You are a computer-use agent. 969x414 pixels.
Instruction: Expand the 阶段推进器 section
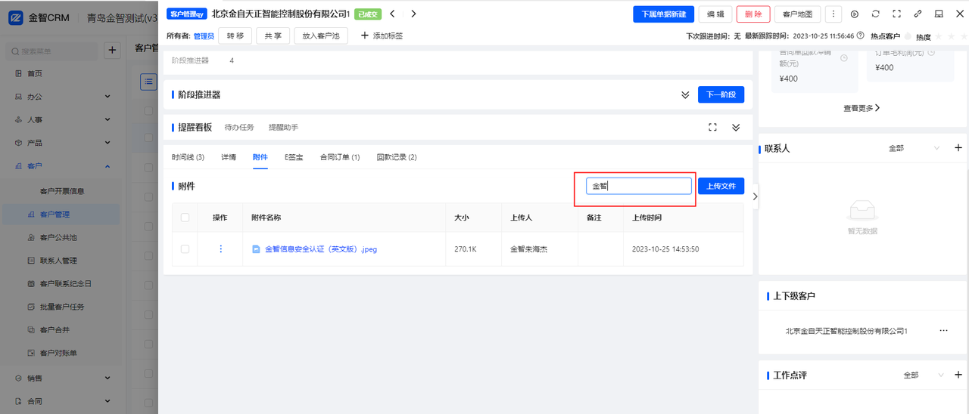685,95
